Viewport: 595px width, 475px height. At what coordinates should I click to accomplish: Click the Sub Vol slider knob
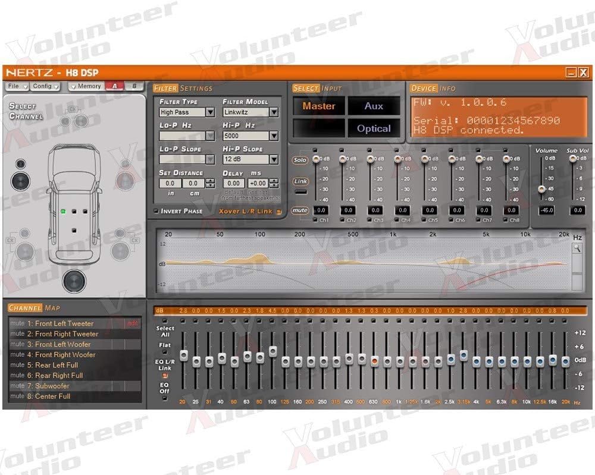[x=572, y=159]
